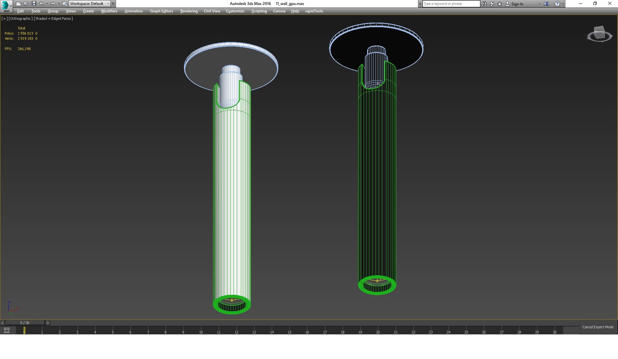The width and height of the screenshot is (618, 359).
Task: Click the Project Folder icon
Action: point(65,4)
